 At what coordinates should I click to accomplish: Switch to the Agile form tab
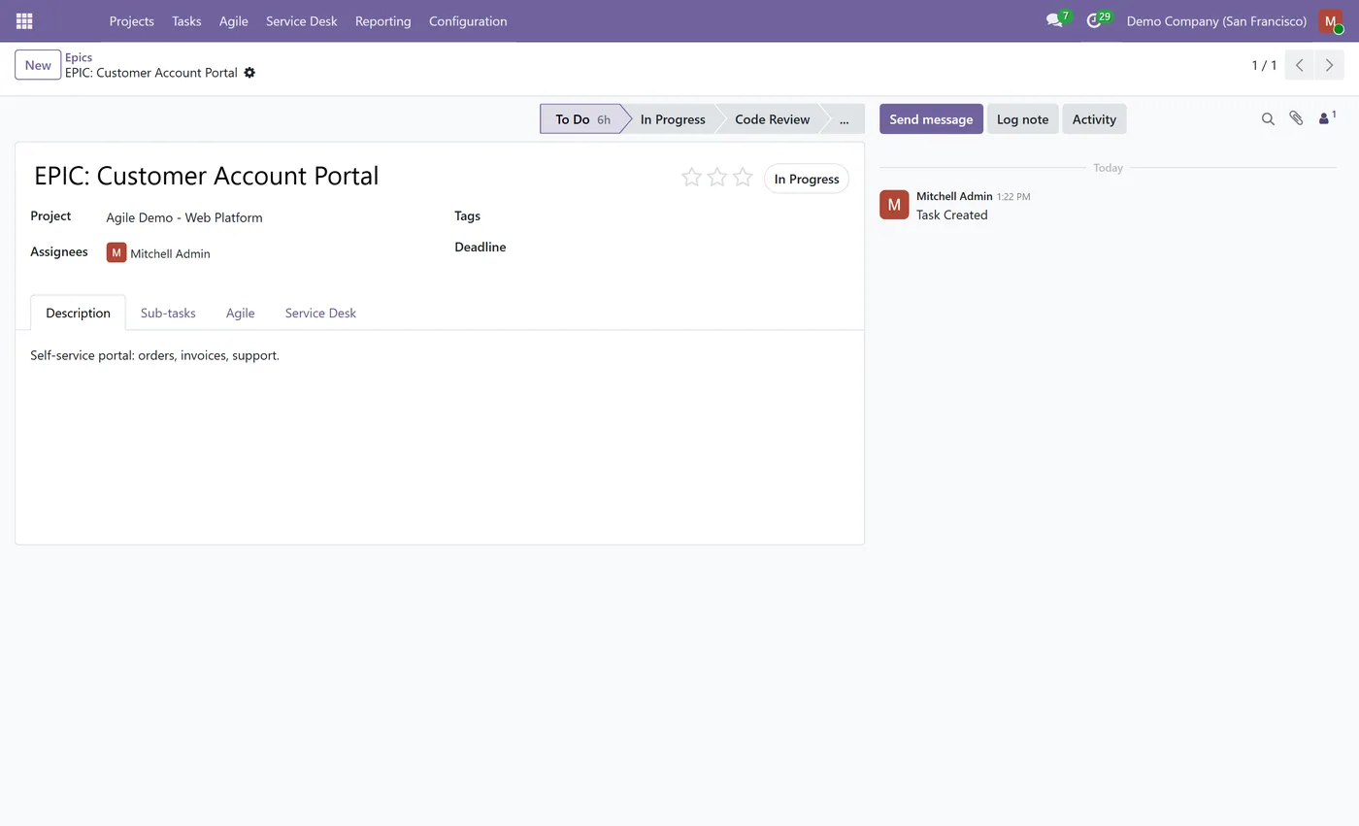coord(240,313)
